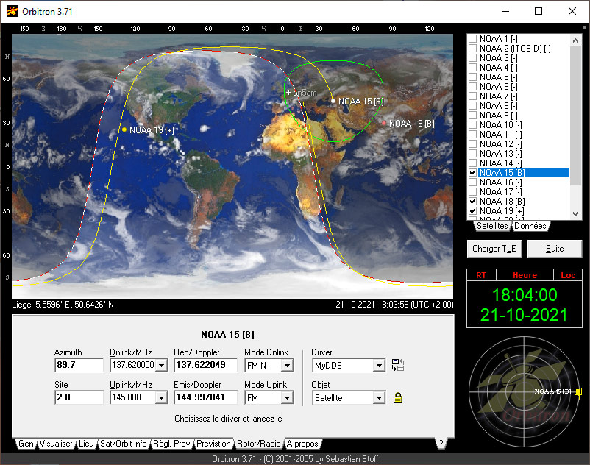Click NOAA 15 [B] marker in radar view
590x465 pixels.
(x=578, y=391)
